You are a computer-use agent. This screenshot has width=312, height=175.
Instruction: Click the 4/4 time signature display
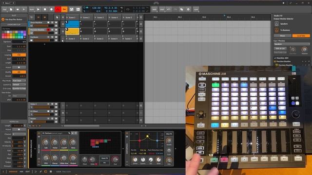[x=98, y=11]
